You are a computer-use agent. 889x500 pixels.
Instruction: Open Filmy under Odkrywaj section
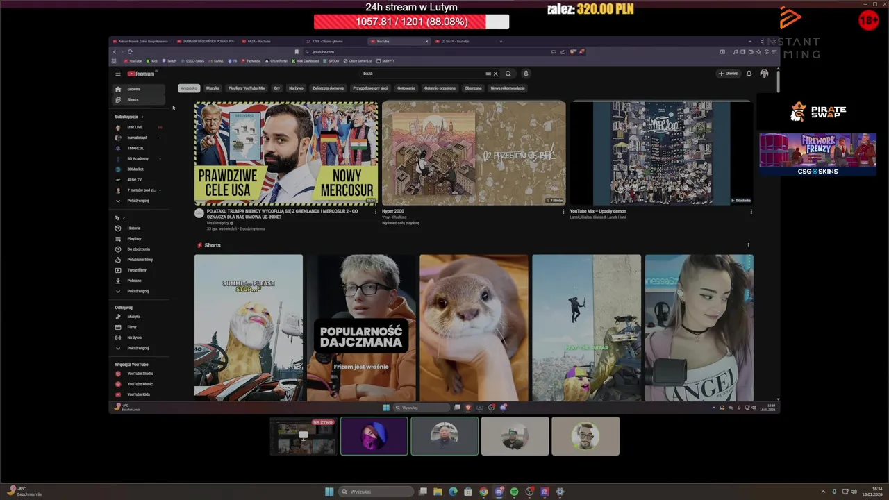139,327
